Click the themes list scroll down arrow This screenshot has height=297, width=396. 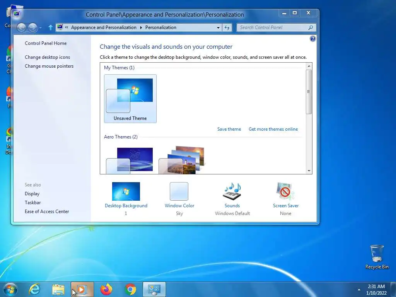(309, 171)
